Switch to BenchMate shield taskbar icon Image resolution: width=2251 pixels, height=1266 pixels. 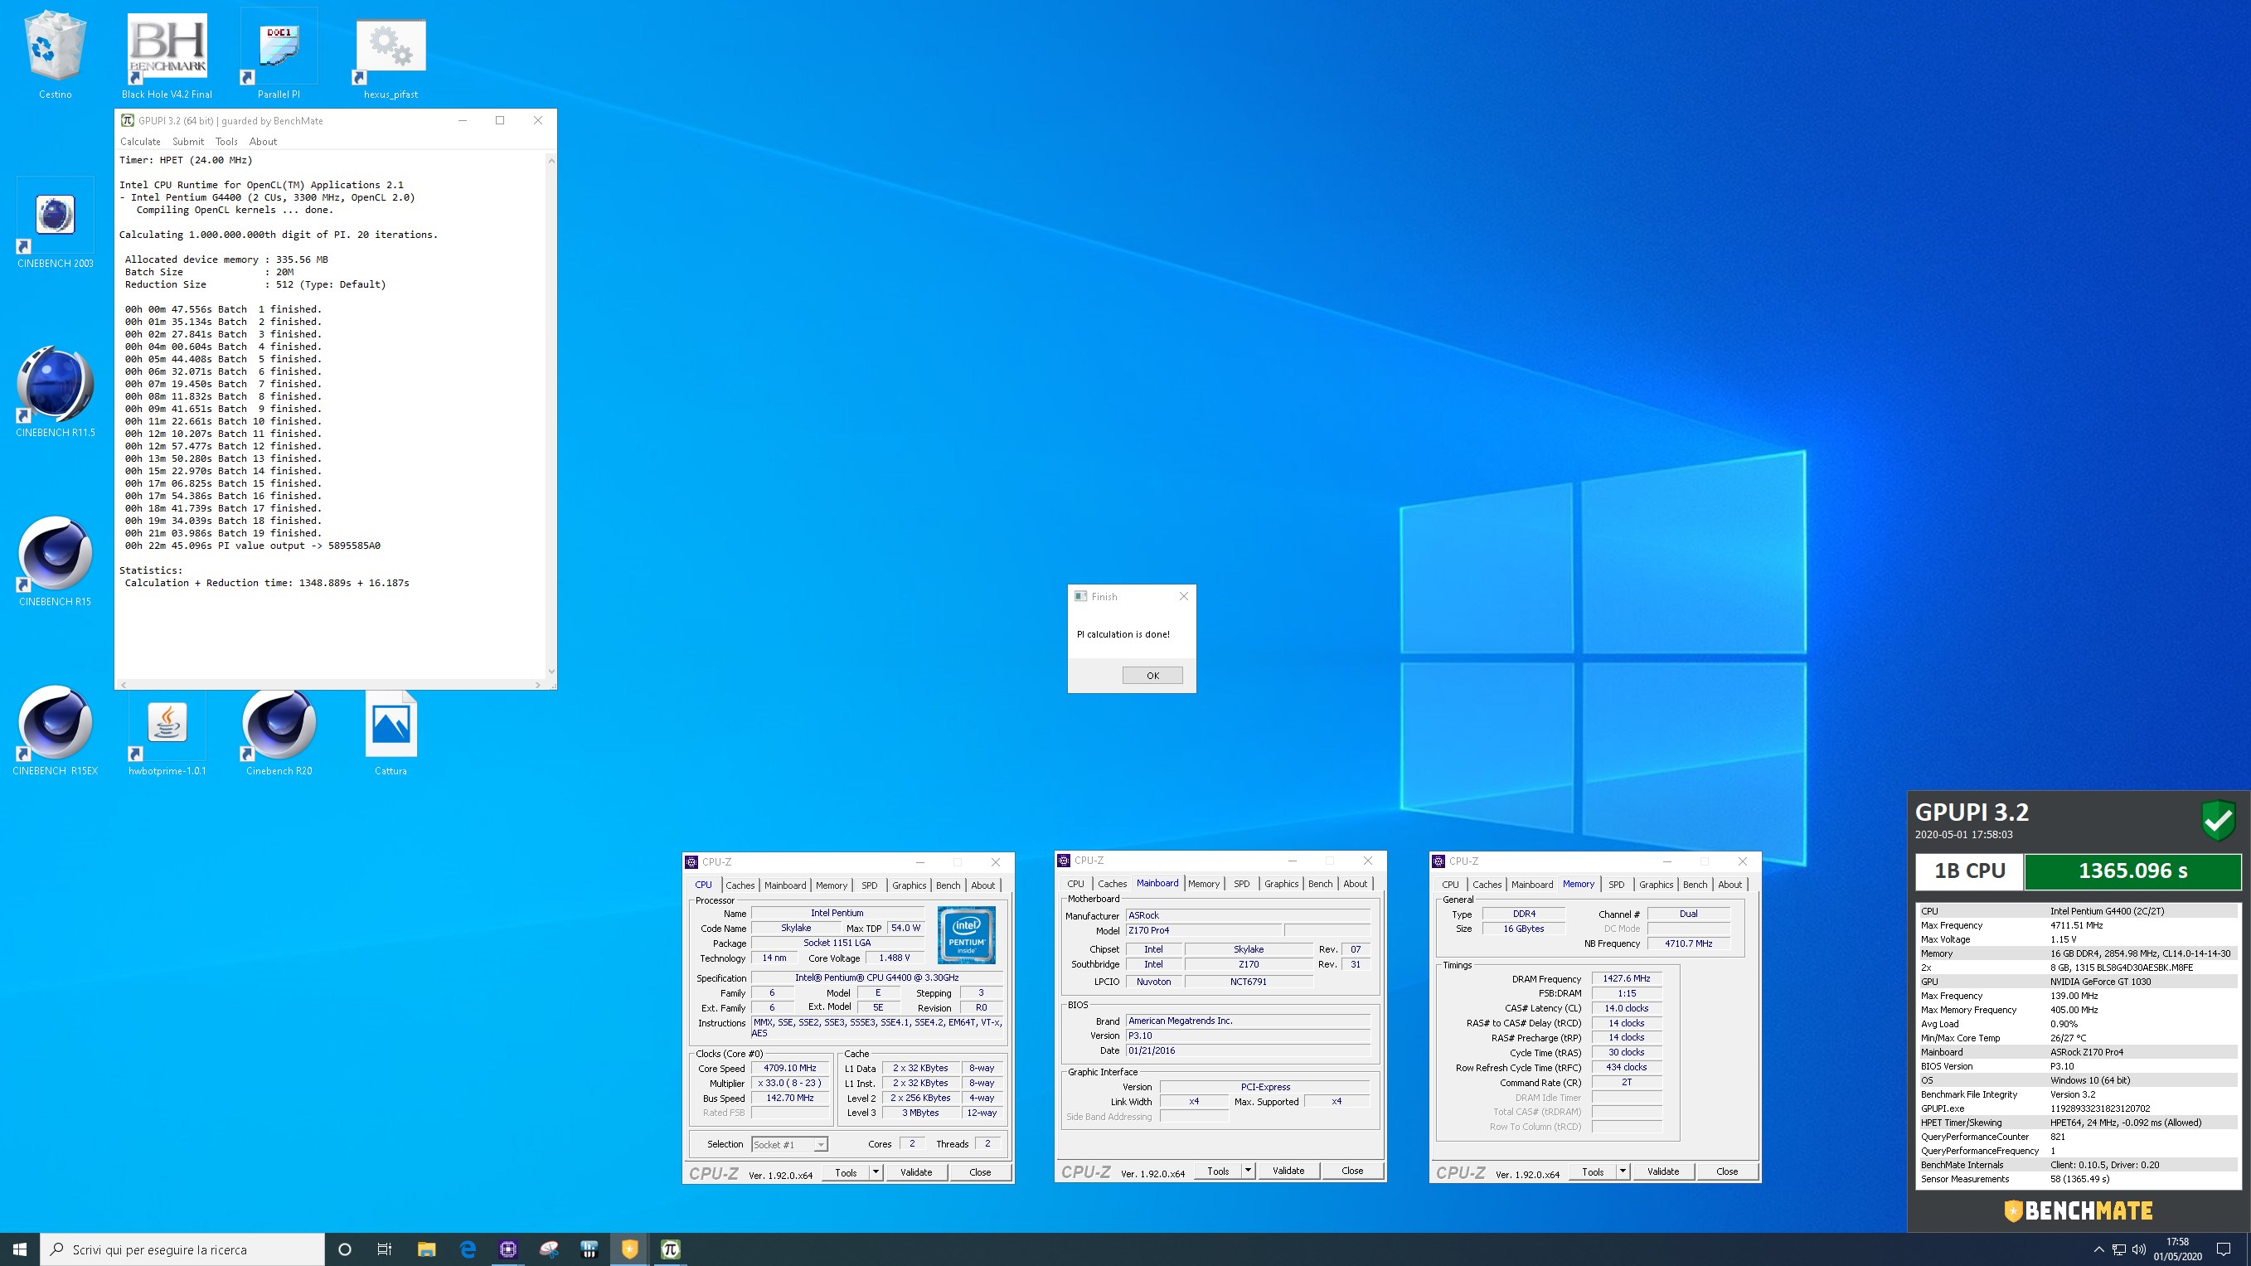click(630, 1249)
